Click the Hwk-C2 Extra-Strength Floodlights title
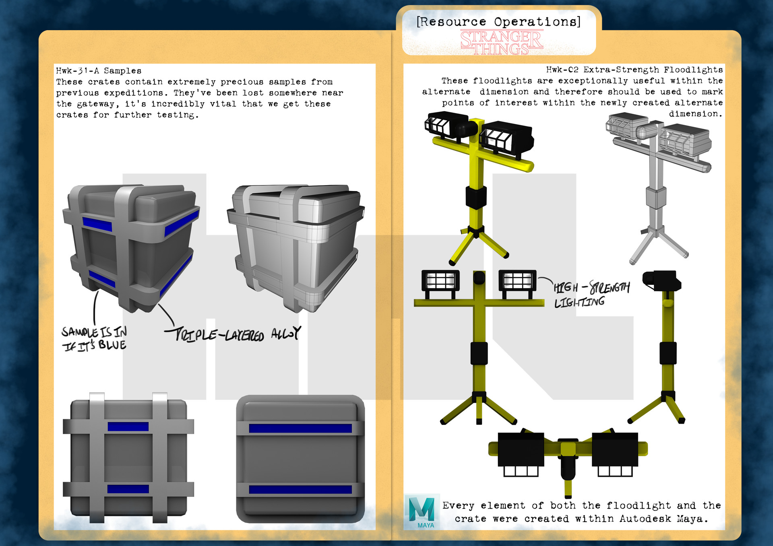773x546 pixels. (634, 70)
